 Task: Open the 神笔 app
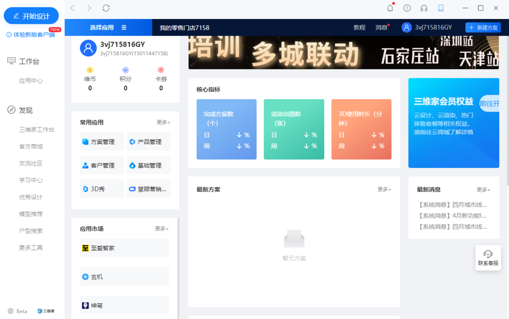pos(124,305)
